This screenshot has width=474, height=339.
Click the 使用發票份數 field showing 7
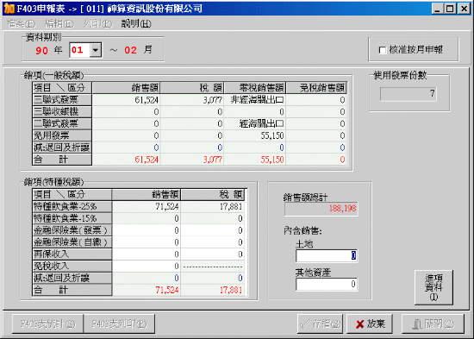pos(409,93)
